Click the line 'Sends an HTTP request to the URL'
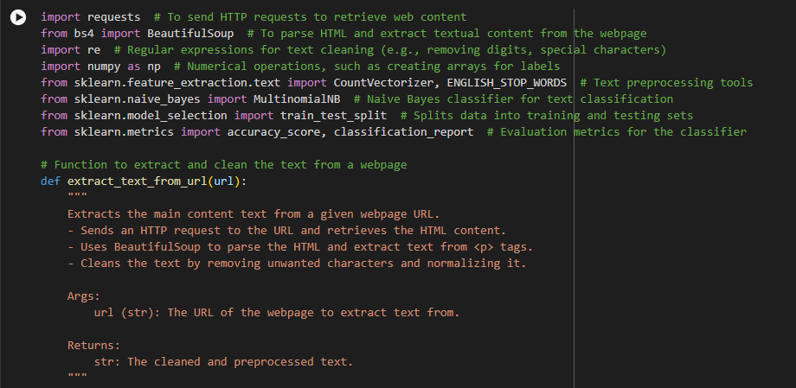The image size is (796, 388). click(x=287, y=230)
